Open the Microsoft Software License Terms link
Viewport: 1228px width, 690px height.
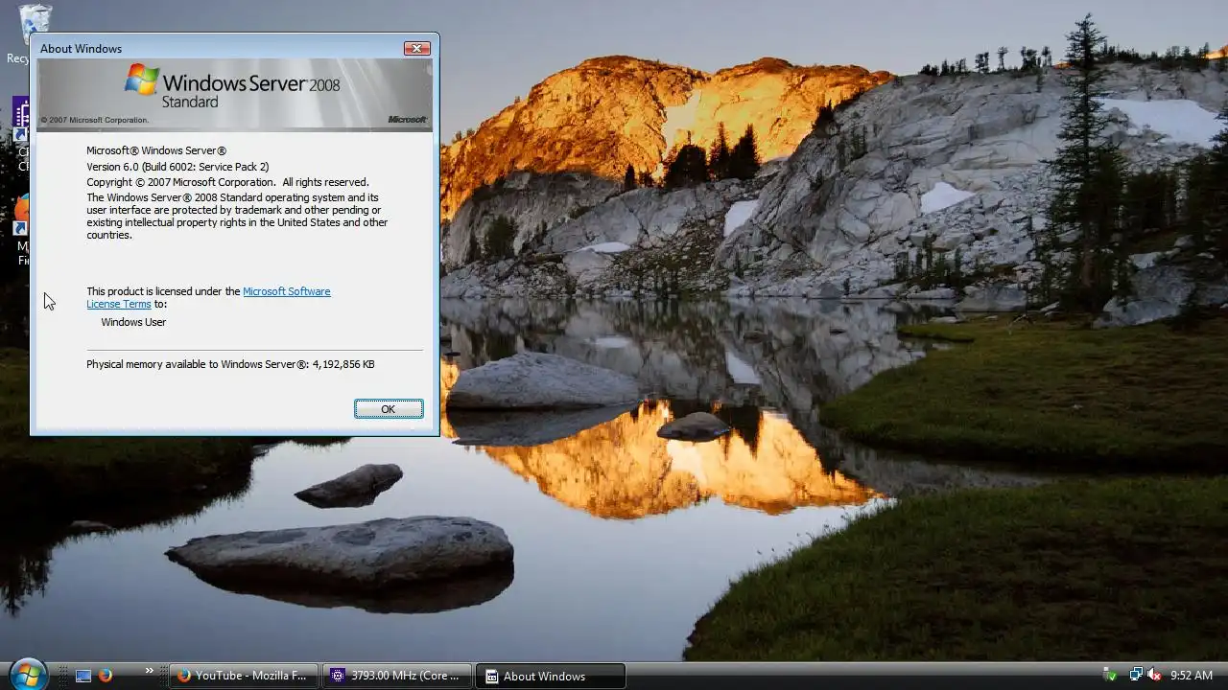tap(208, 297)
